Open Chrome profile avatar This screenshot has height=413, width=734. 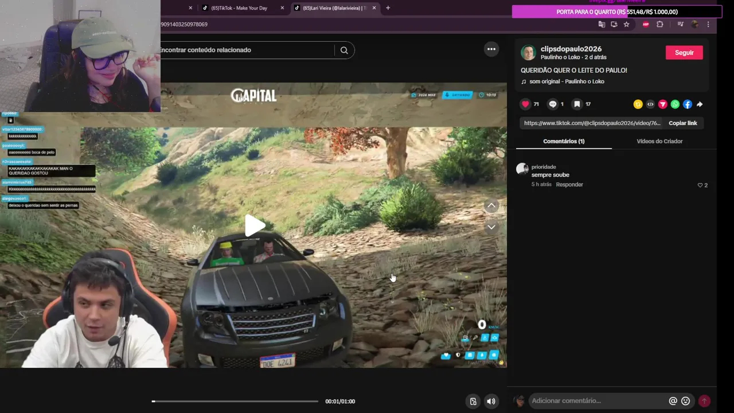[x=695, y=24]
